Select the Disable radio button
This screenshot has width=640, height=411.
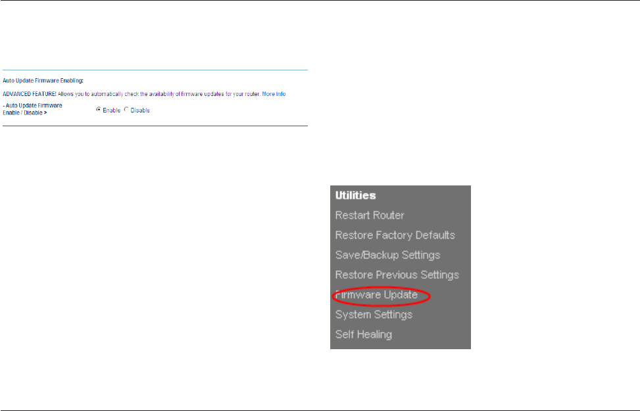[x=126, y=109]
